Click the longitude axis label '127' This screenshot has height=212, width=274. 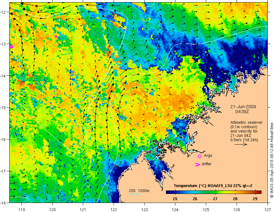267,210
